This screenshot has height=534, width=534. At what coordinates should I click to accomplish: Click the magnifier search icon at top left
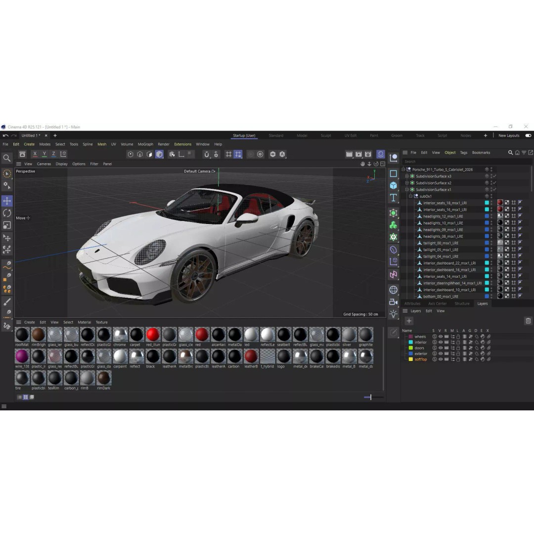coord(7,158)
